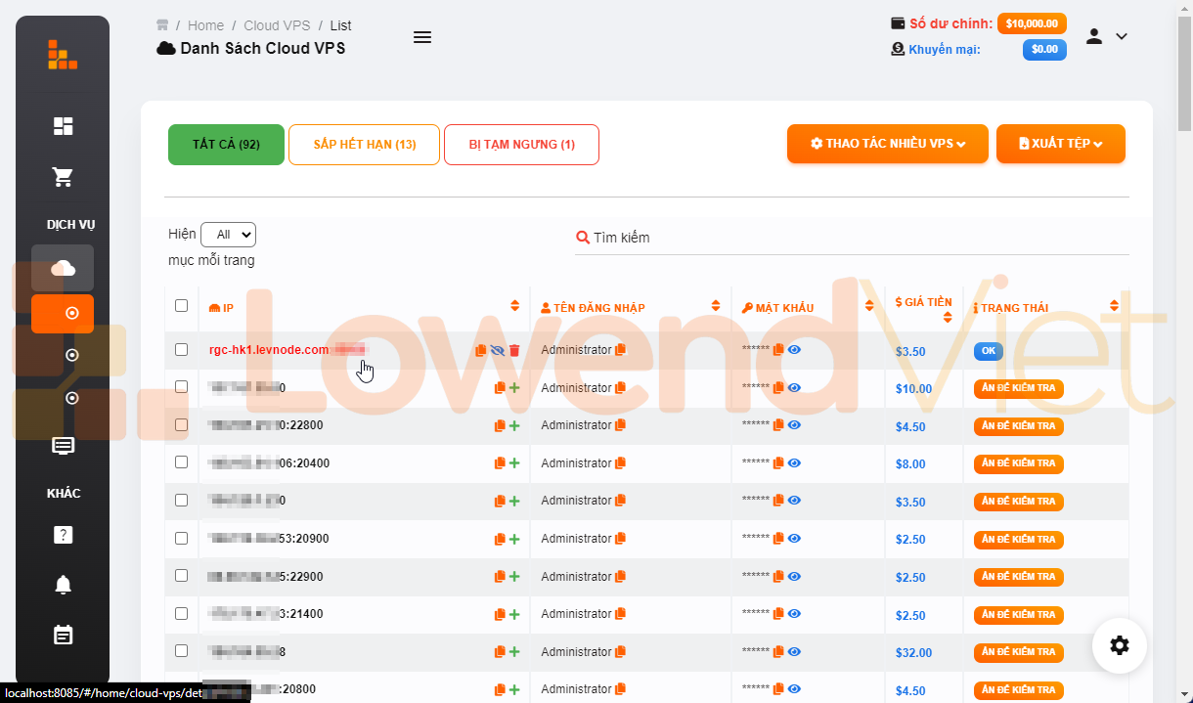1193x703 pixels.
Task: Tick the select-all checkbox in table header
Action: (x=181, y=306)
